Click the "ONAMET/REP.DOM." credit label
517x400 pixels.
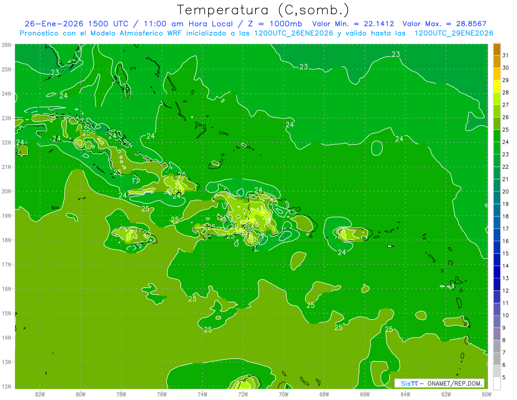(455, 383)
